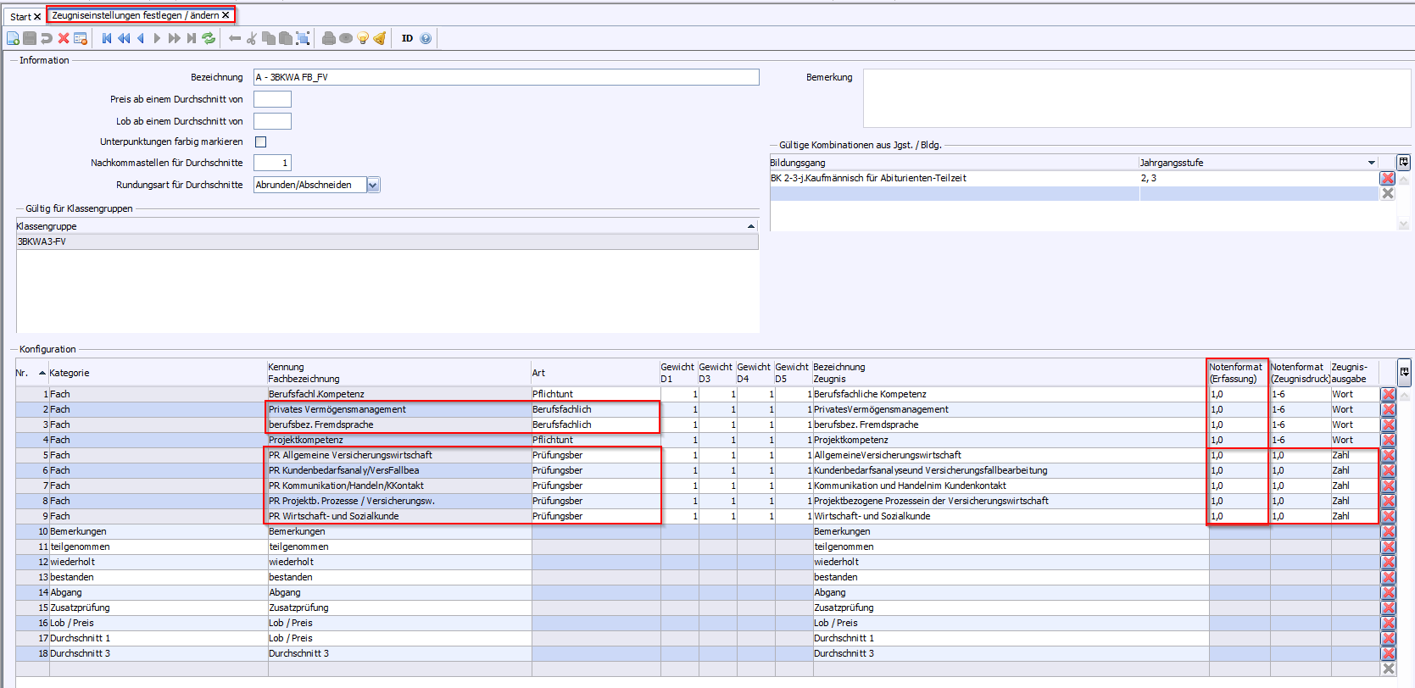Viewport: 1415px width, 688px height.
Task: Open column chooser of Konfiguration table
Action: coord(1404,372)
